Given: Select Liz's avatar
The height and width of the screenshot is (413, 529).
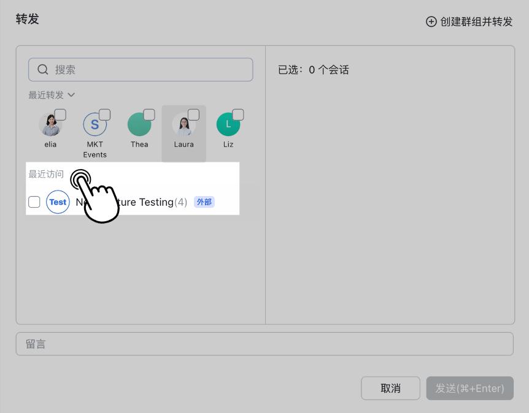Looking at the screenshot, I should coord(228,124).
